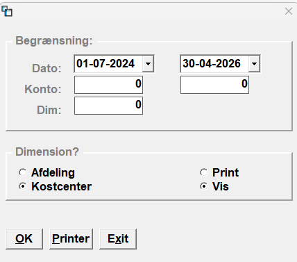Viewport: 297px width, 262px height.
Task: Open the start date dropdown arrow
Action: (x=148, y=64)
